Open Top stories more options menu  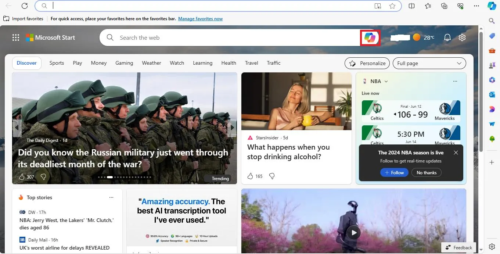(111, 197)
